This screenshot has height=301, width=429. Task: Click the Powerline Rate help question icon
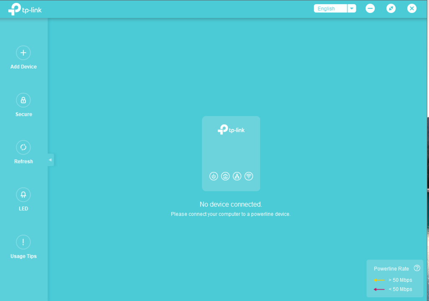tap(417, 268)
